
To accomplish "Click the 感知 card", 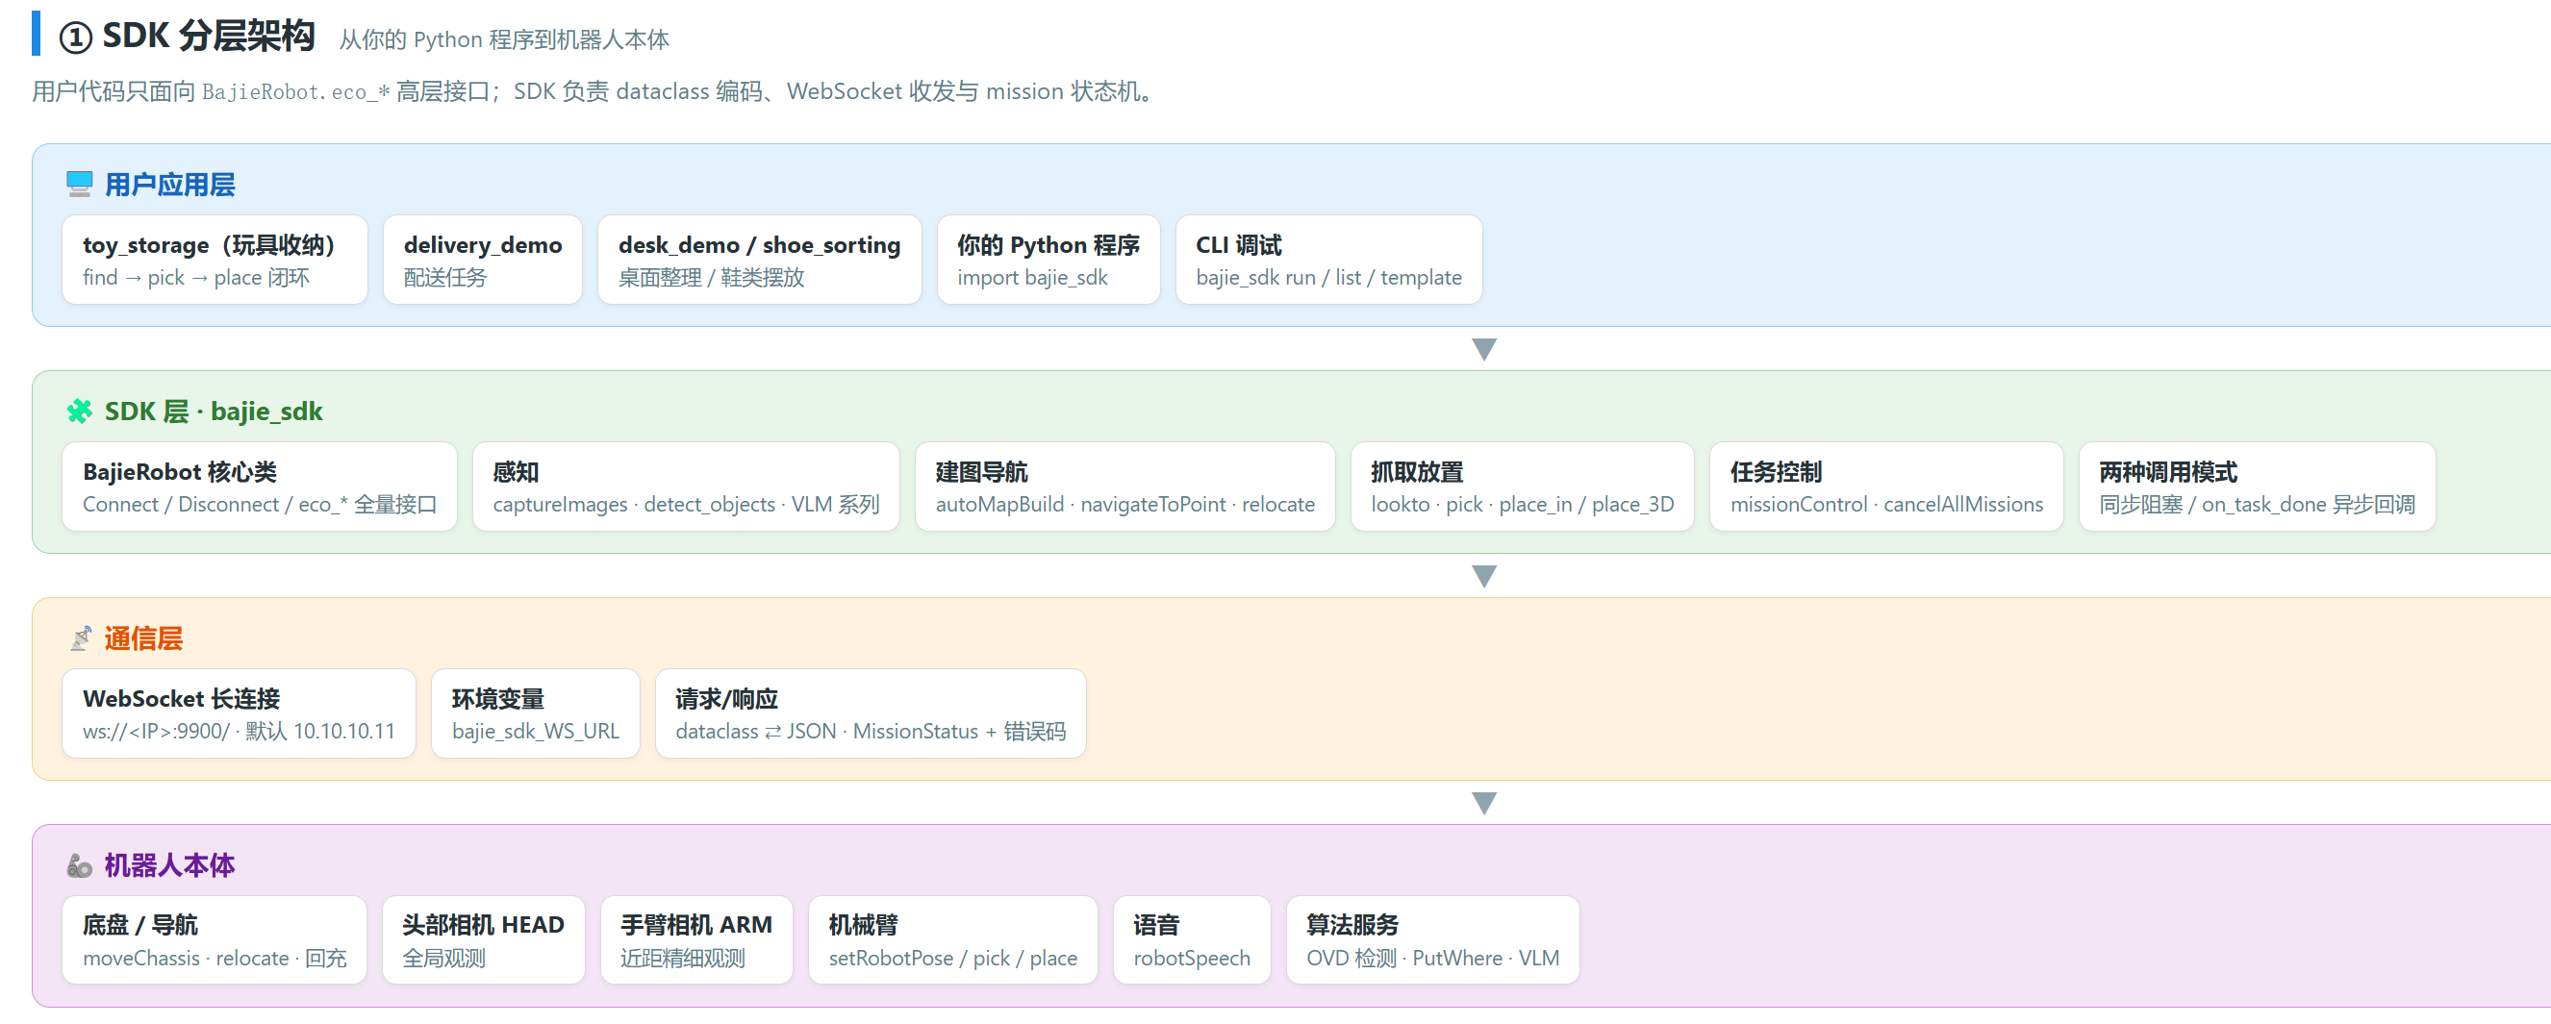I will pyautogui.click(x=685, y=487).
